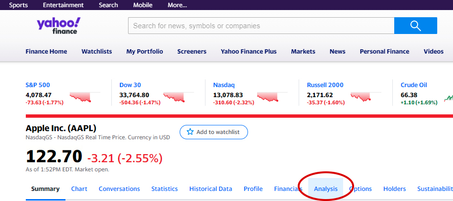Screen dimensions: 453x201
Task: Click the Crude Oil change +1.10 (+1.69%)
Action: coord(419,102)
